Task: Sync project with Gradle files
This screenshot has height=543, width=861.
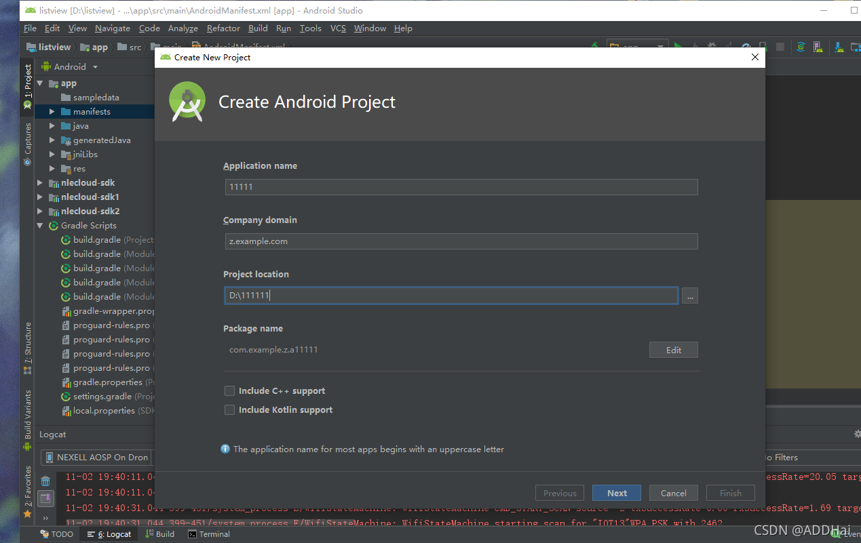Action: [801, 47]
